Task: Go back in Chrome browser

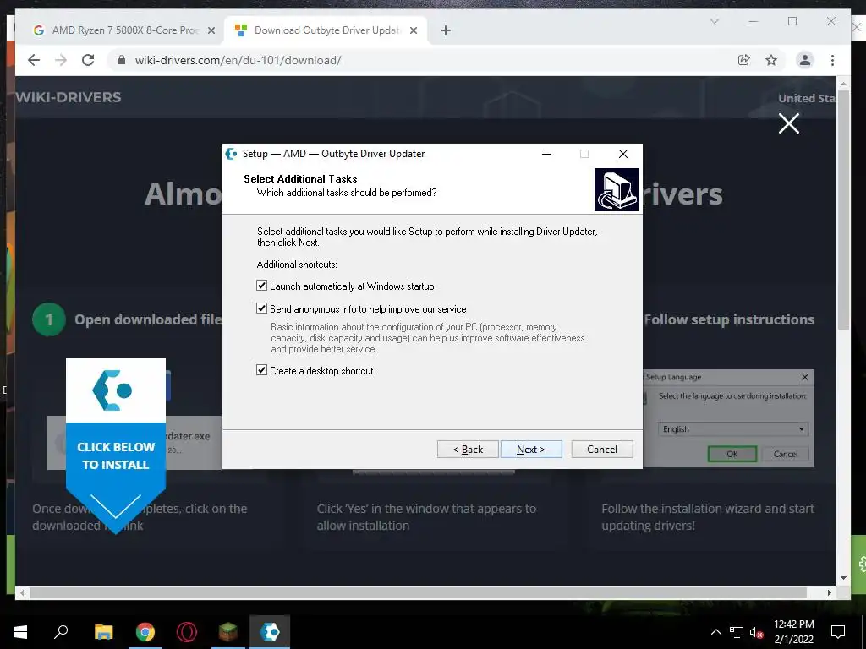Action: click(34, 60)
